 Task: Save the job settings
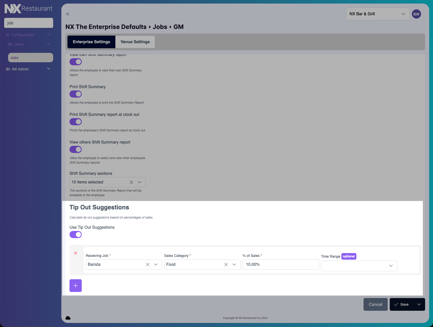(x=401, y=304)
